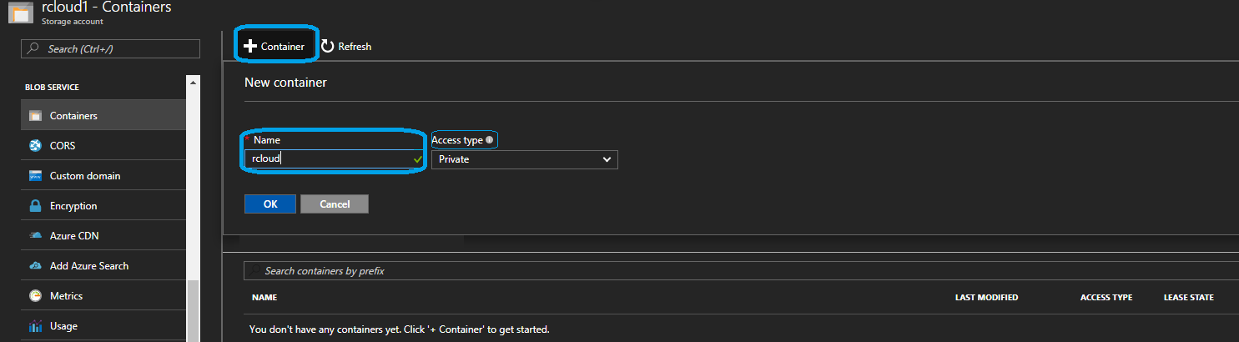Click Search containers by prefix field
The width and height of the screenshot is (1239, 342).
(x=743, y=271)
